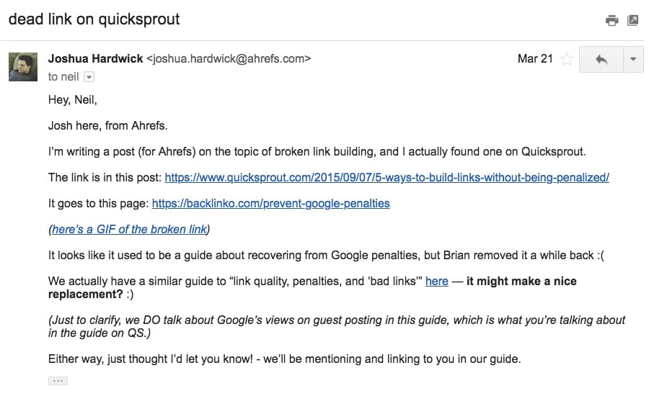The image size is (649, 396).
Task: Open backlinko.com prevent-google-penalties link
Action: click(x=270, y=203)
